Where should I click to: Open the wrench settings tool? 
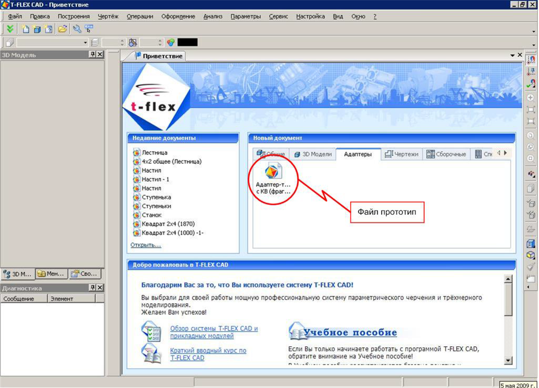click(x=77, y=29)
